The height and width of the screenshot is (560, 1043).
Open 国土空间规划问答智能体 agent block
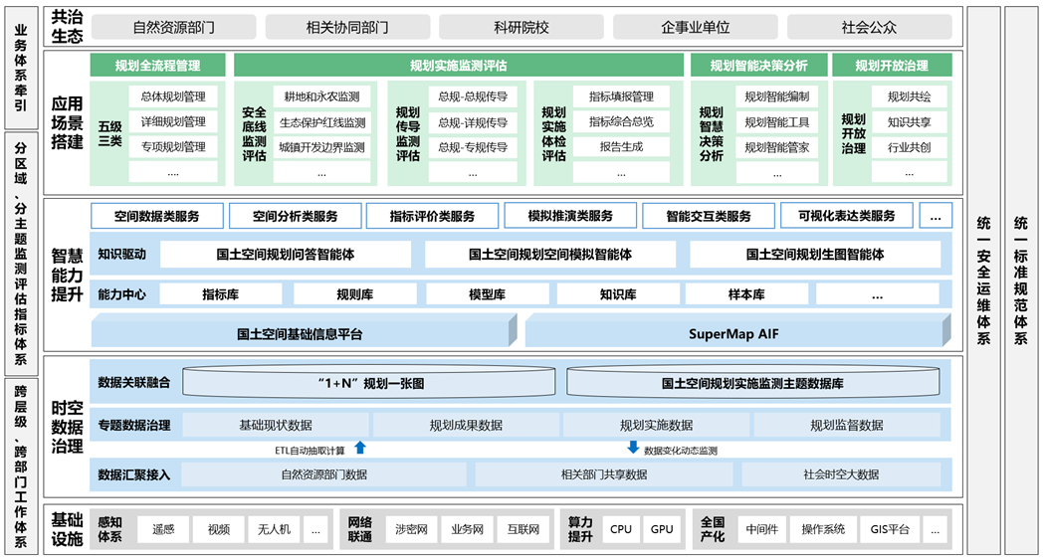[x=286, y=255]
